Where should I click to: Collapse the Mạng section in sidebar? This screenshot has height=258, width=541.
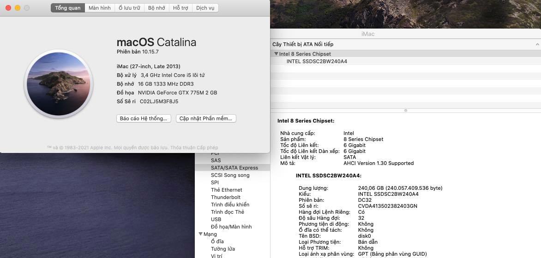[x=200, y=234]
